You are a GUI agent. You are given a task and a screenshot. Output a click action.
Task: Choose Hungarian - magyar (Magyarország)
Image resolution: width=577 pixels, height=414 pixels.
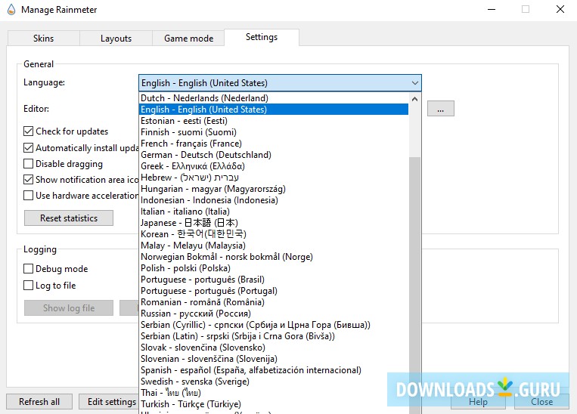(x=275, y=189)
